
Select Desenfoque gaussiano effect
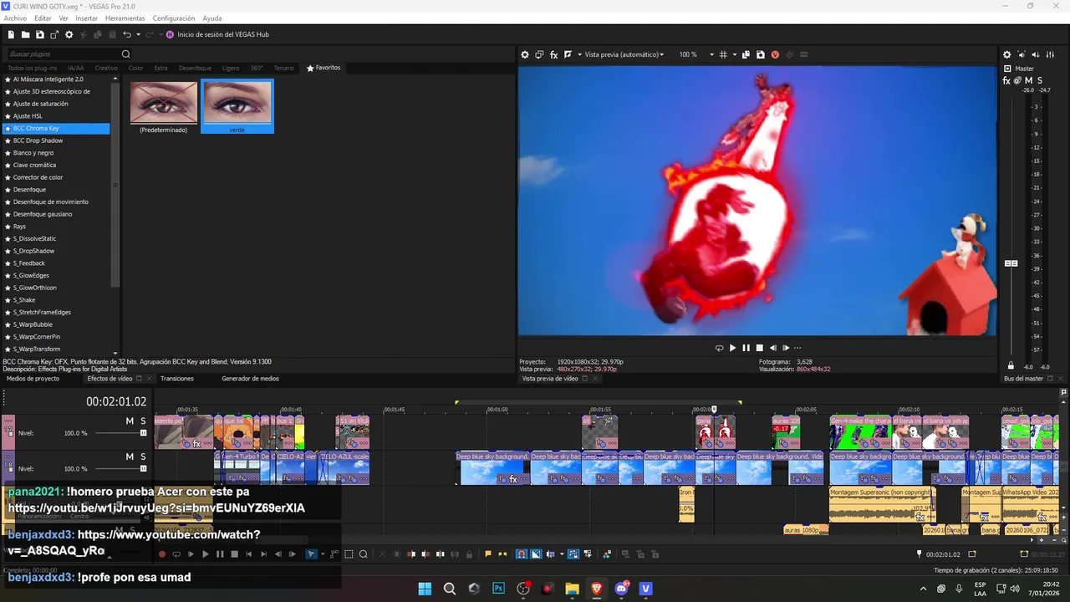click(42, 214)
